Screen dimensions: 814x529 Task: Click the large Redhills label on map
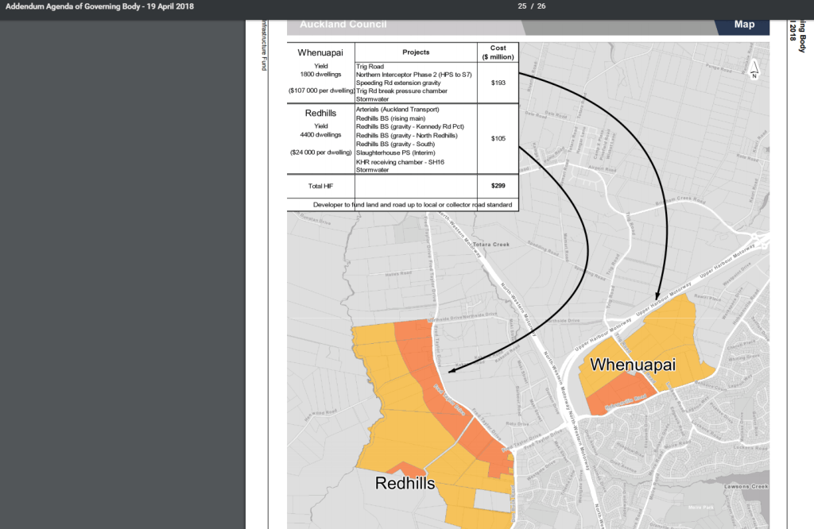point(405,484)
